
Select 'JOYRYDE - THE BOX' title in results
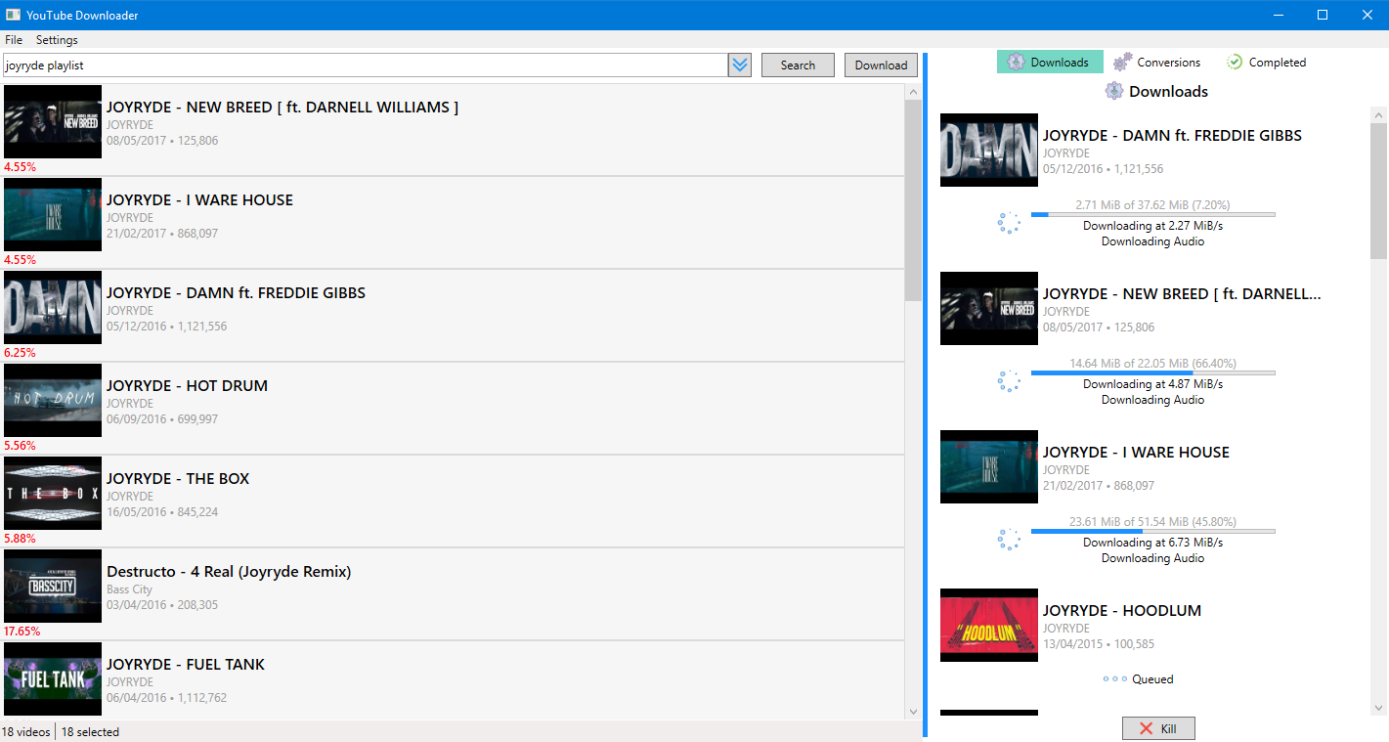point(178,478)
